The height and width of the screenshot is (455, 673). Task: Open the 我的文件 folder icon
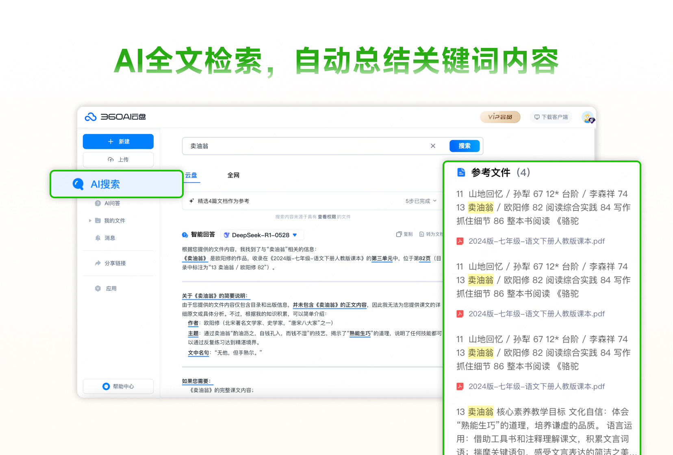(x=98, y=221)
